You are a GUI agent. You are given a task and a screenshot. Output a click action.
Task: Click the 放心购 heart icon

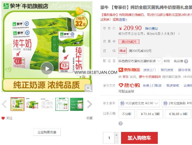point(121,85)
